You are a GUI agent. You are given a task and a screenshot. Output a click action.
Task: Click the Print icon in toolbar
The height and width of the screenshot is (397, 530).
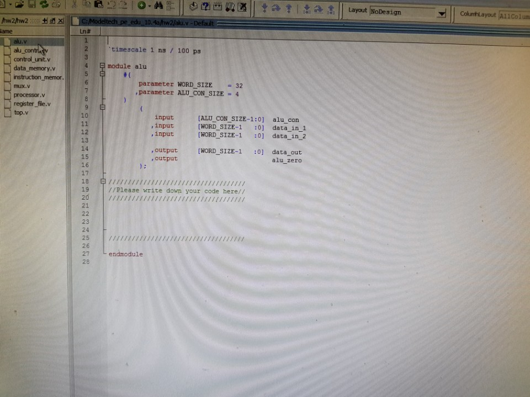pos(56,4)
